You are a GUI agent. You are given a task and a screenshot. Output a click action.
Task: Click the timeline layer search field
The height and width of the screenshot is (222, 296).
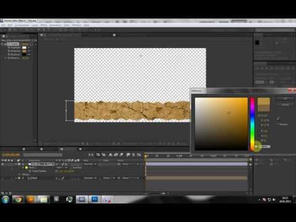(x=43, y=155)
